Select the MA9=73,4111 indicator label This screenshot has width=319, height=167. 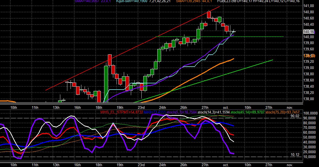tap(155, 112)
